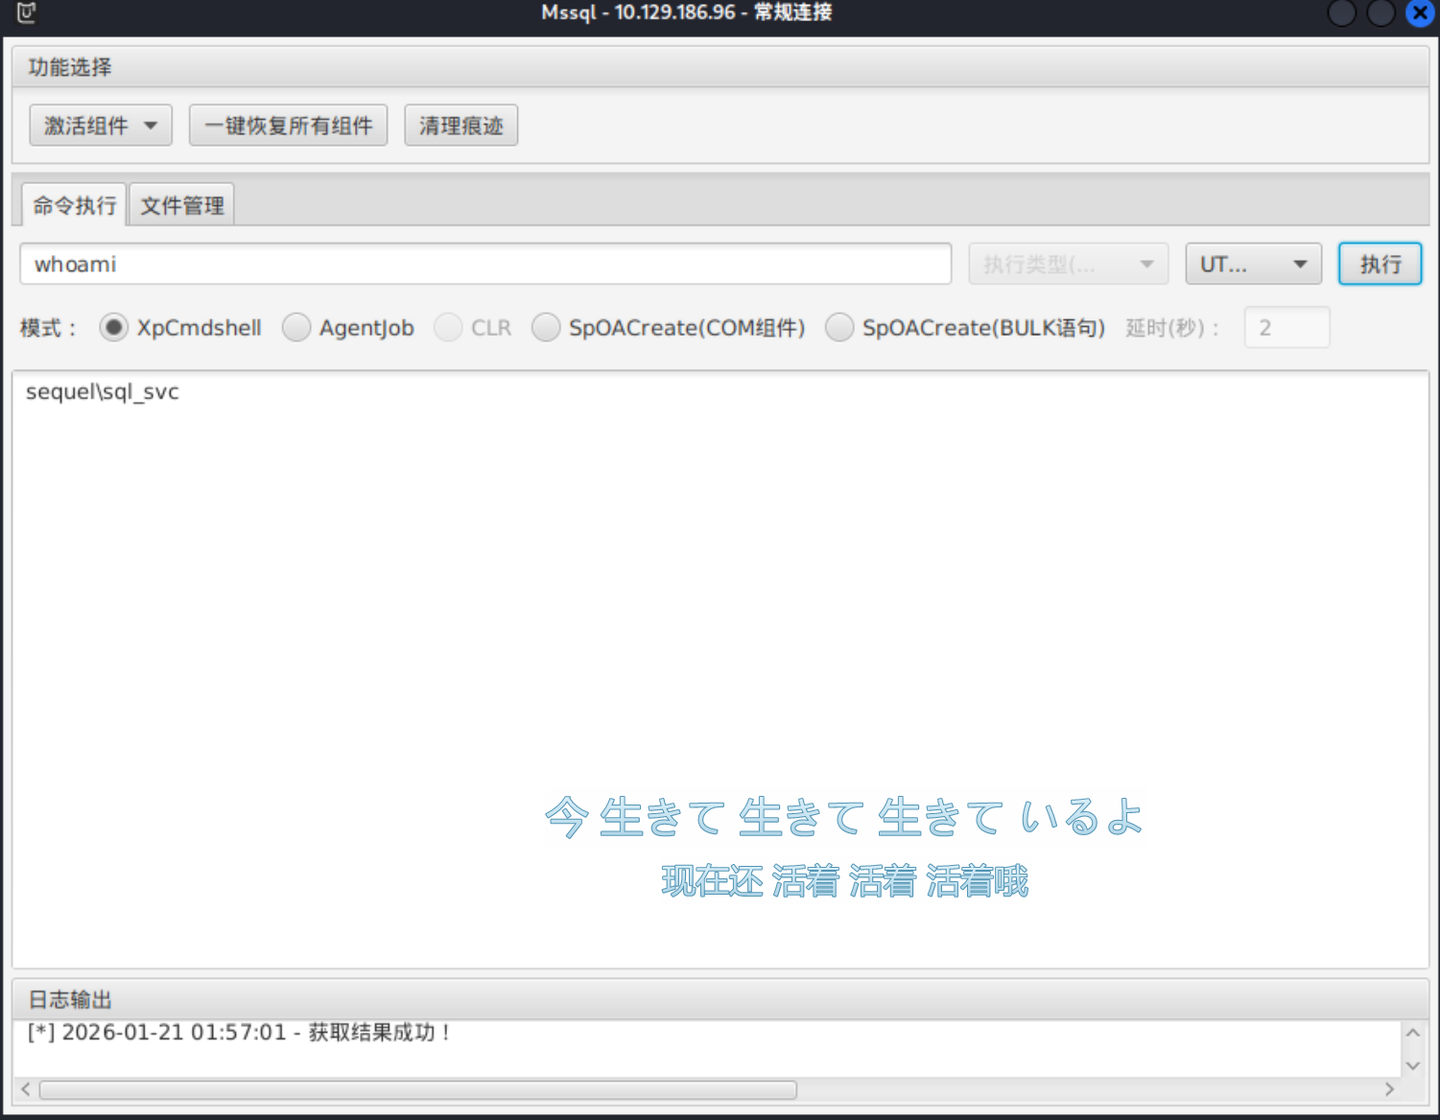This screenshot has width=1440, height=1120.
Task: Open the 执行类型 dropdown
Action: click(1068, 264)
